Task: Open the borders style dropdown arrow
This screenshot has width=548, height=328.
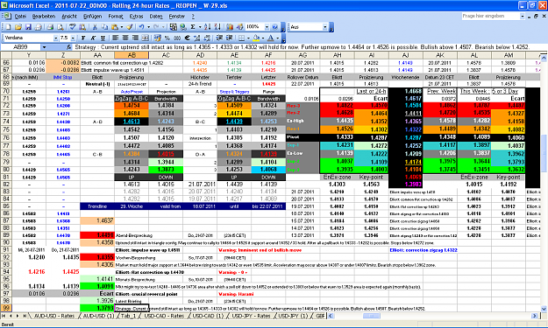Action: pos(248,38)
